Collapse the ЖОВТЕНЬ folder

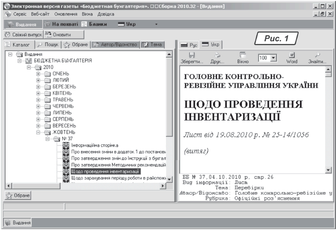39,132
